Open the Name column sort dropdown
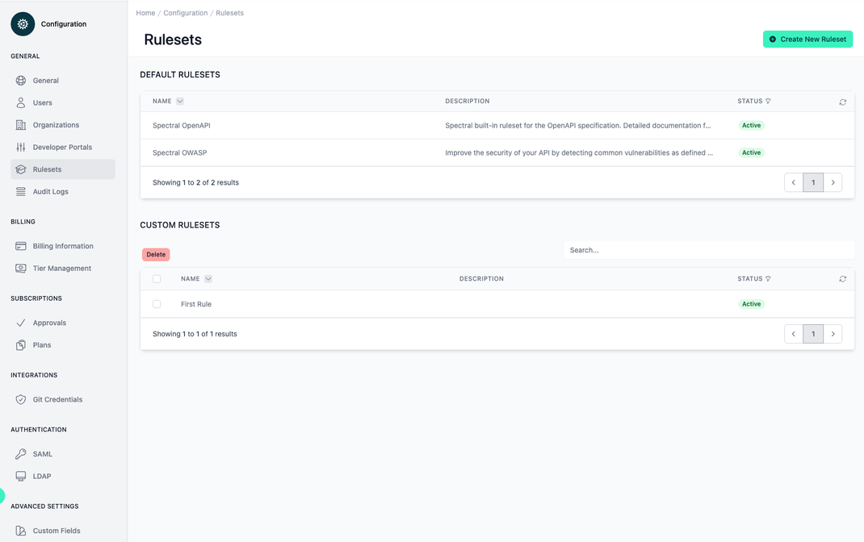 (x=181, y=101)
